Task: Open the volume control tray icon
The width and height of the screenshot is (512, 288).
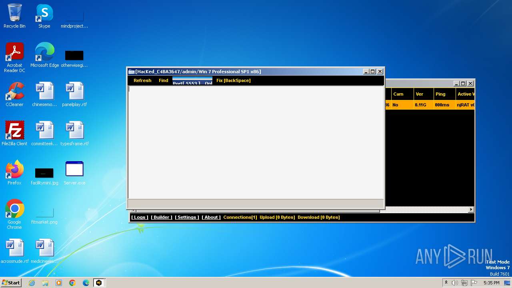Action: coord(455,283)
